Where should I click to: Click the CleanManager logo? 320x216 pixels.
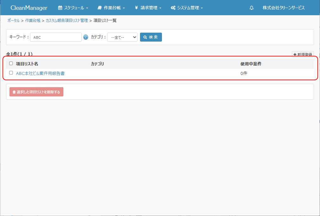[29, 8]
